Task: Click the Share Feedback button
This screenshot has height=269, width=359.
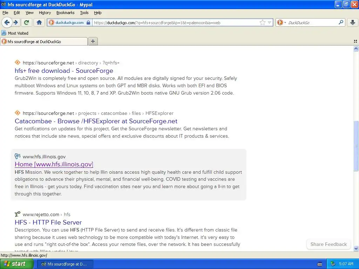Action: tap(328, 244)
